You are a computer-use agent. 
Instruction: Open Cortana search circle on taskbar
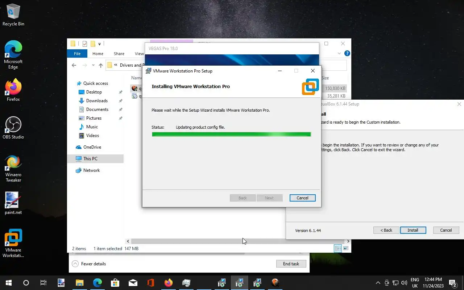tap(26, 283)
